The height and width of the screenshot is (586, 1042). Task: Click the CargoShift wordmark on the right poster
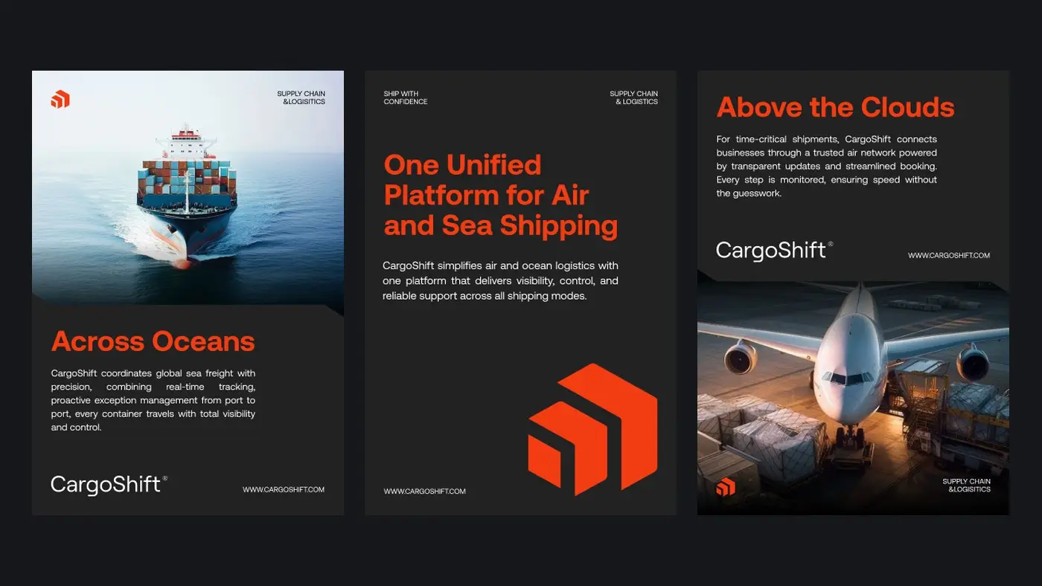click(774, 250)
